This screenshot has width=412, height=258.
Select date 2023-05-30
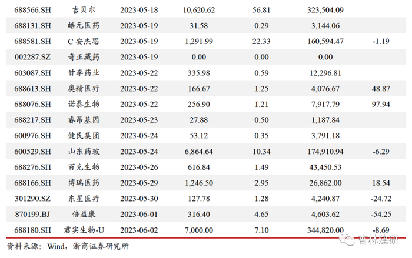point(139,199)
